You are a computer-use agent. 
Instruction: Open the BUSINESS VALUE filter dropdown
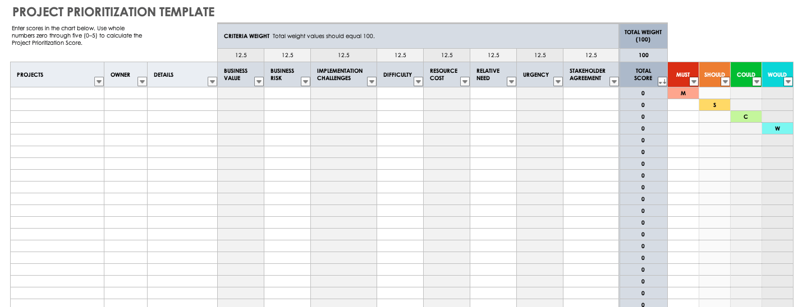click(259, 81)
